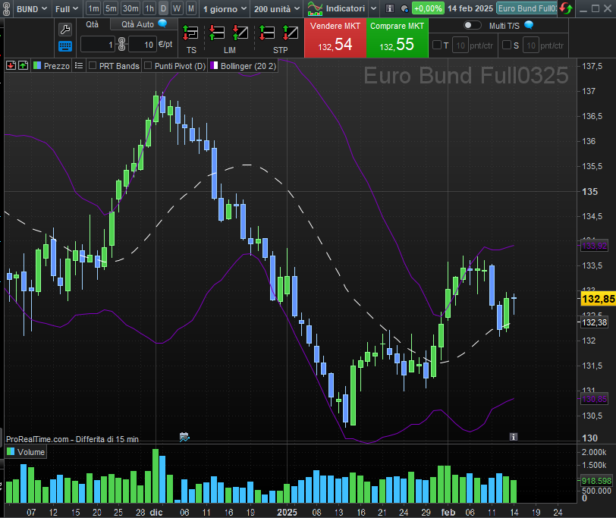Viewport: 616px width, 518px height.
Task: Click the info icon at chart bottom-right
Action: (x=514, y=437)
